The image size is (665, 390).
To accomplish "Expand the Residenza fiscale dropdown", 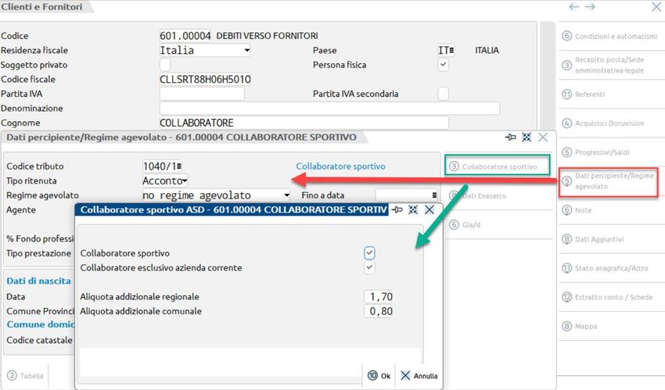I will pos(246,51).
